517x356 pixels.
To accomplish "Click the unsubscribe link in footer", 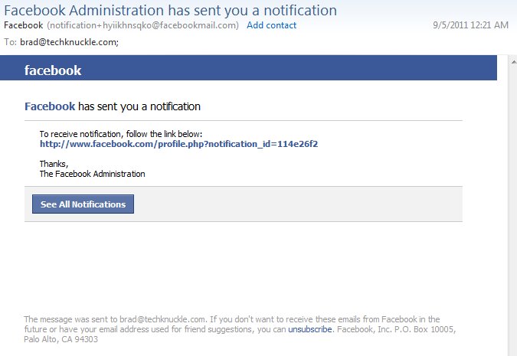I will (309, 329).
